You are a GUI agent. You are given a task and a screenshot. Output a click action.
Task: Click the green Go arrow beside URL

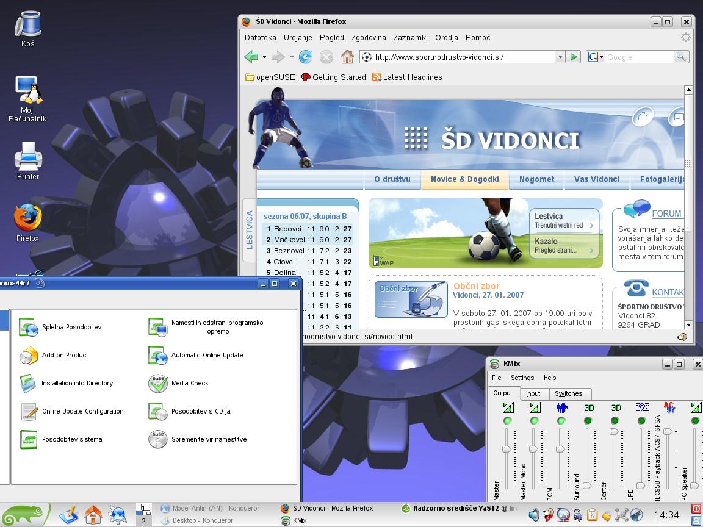point(574,57)
